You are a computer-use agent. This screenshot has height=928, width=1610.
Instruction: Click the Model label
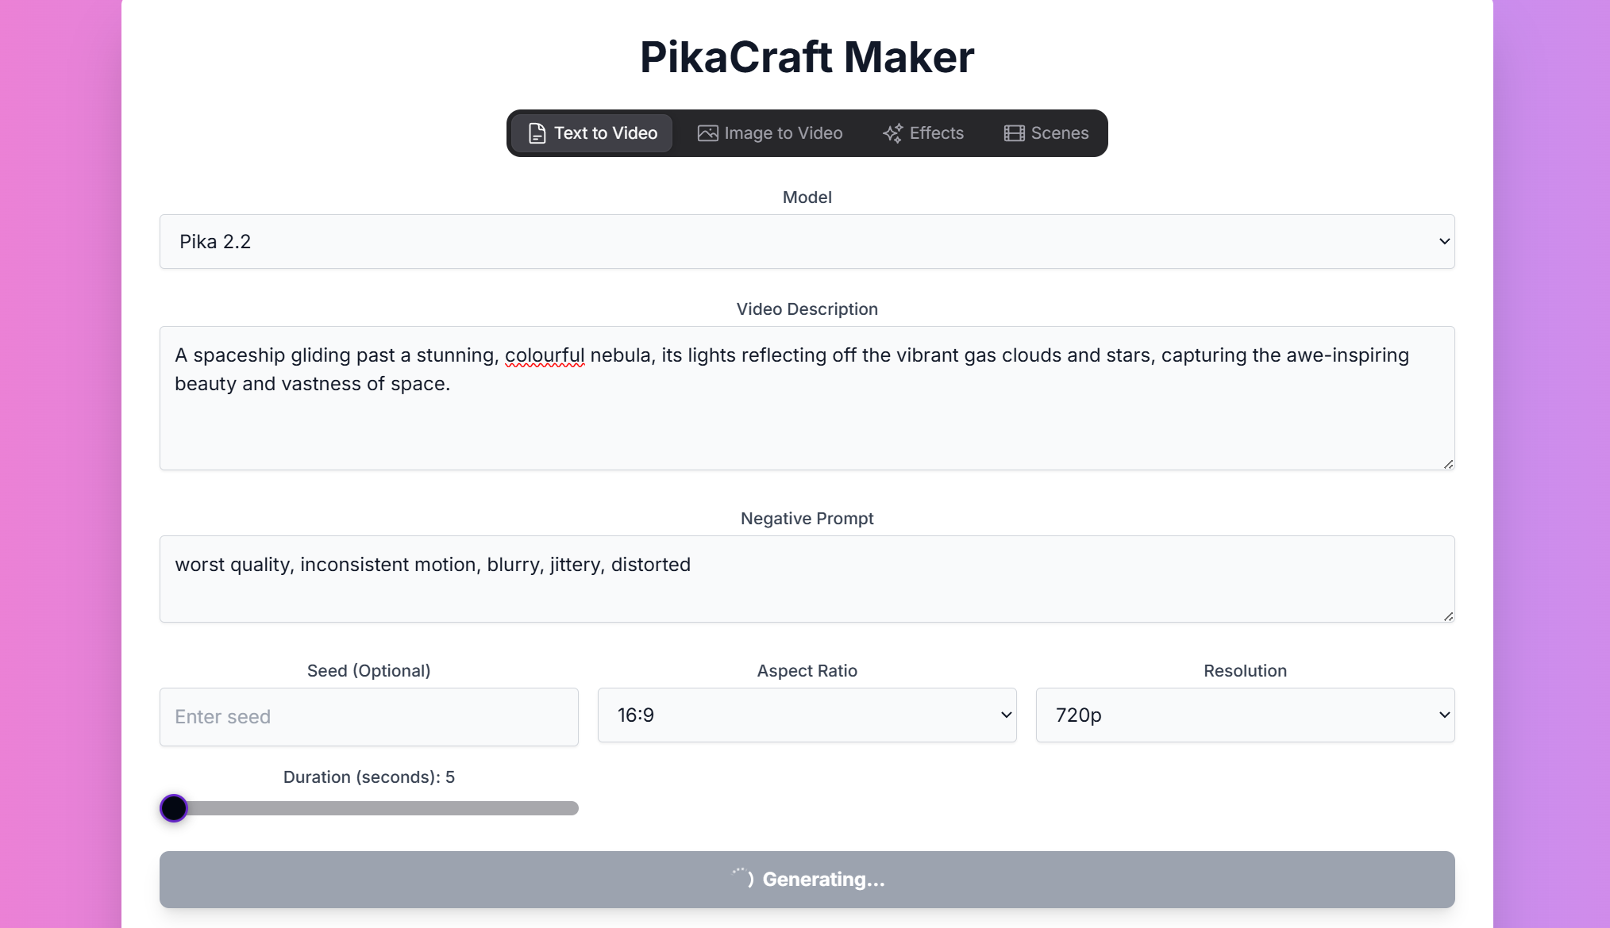pyautogui.click(x=807, y=197)
